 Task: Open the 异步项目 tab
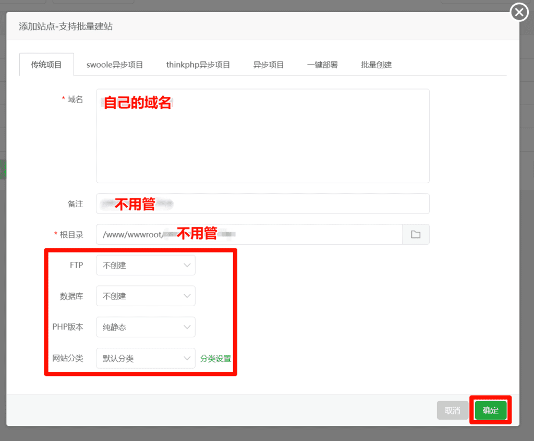click(269, 65)
